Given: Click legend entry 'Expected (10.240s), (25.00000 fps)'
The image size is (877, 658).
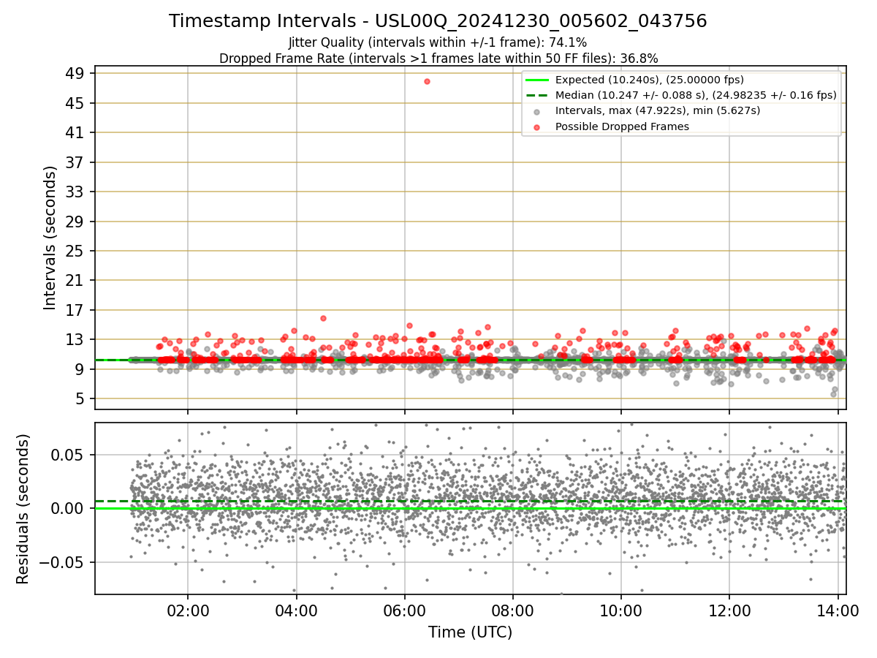Looking at the screenshot, I should [x=650, y=80].
